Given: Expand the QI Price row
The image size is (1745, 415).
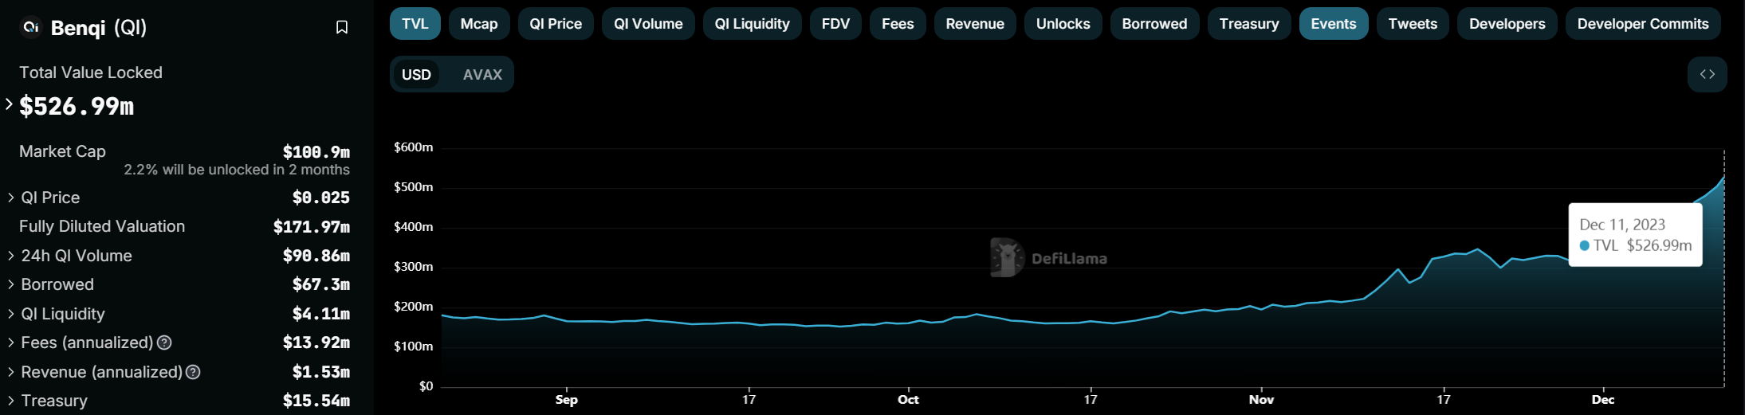Looking at the screenshot, I should 11,198.
